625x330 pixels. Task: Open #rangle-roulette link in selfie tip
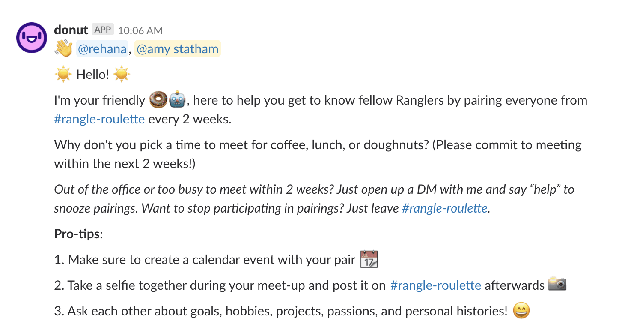(436, 285)
